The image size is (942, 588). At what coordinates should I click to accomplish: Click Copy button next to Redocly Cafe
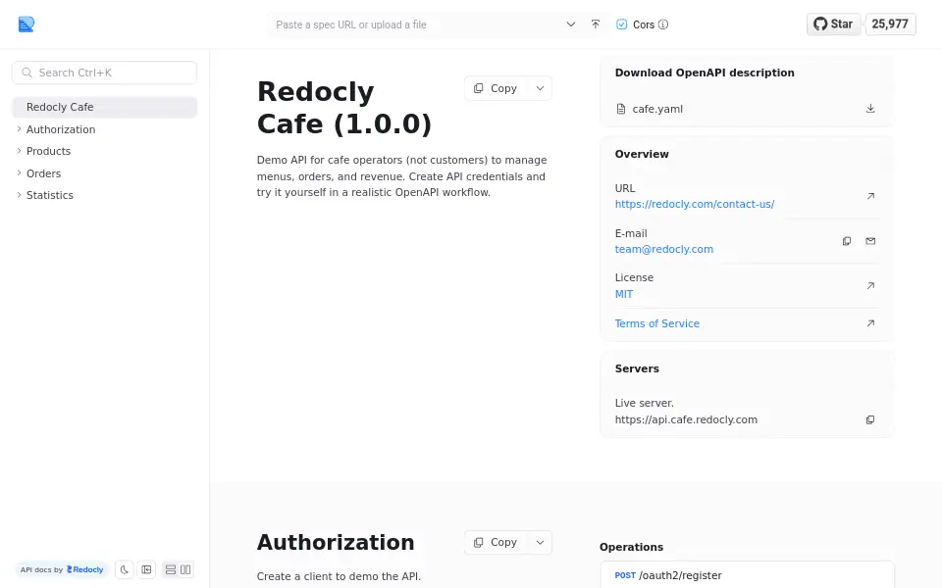496,88
